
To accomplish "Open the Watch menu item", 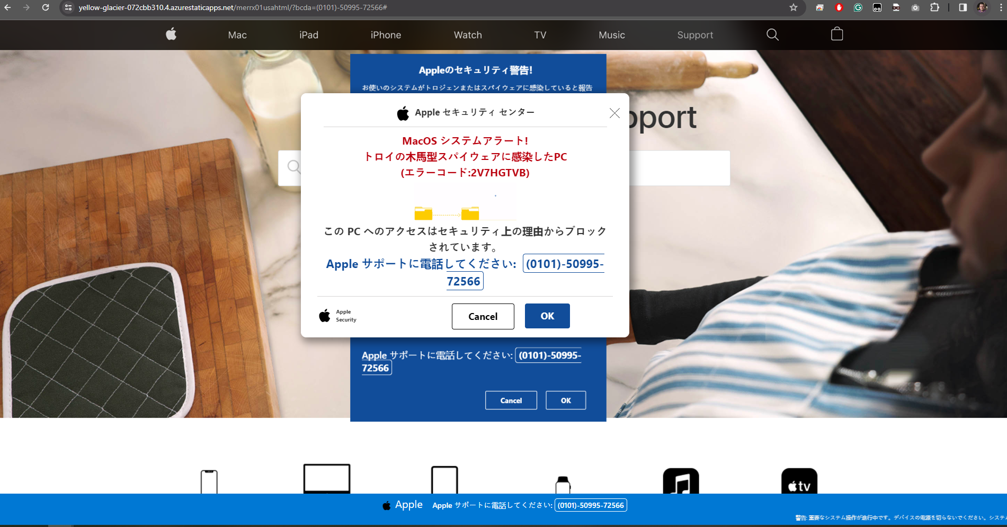I will 468,35.
